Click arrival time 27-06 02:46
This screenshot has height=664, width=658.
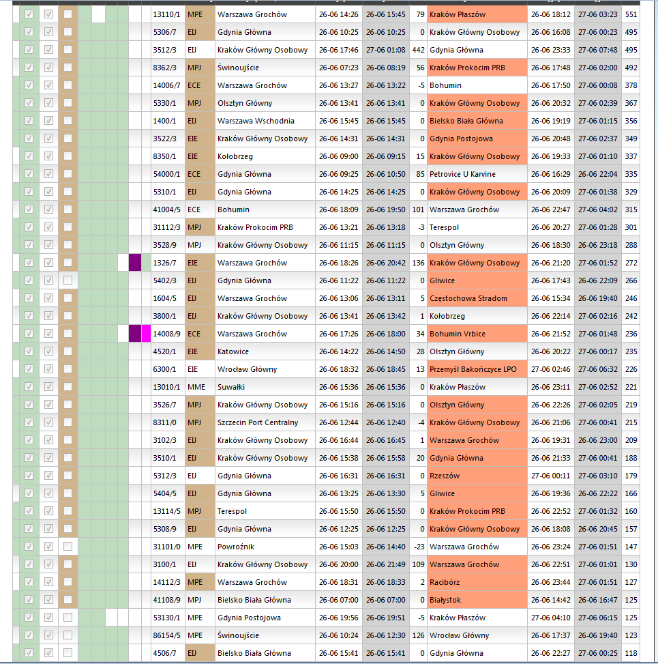pyautogui.click(x=551, y=369)
